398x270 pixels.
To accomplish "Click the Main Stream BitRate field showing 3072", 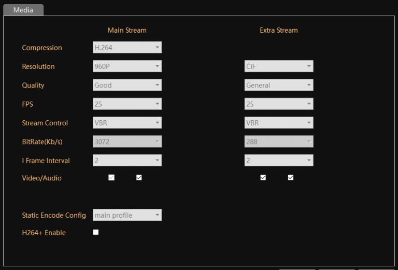I will tap(127, 141).
